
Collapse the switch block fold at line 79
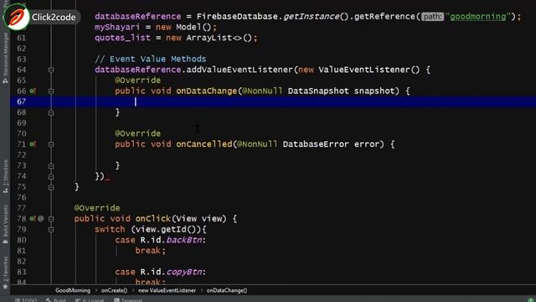coord(51,229)
